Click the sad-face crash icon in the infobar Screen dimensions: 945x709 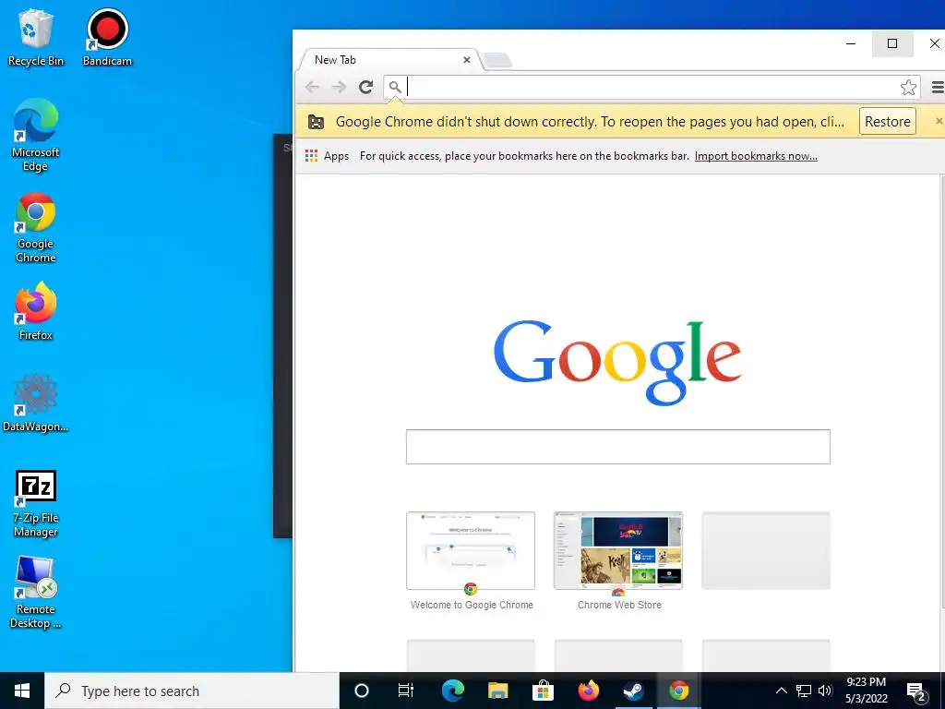pos(316,122)
